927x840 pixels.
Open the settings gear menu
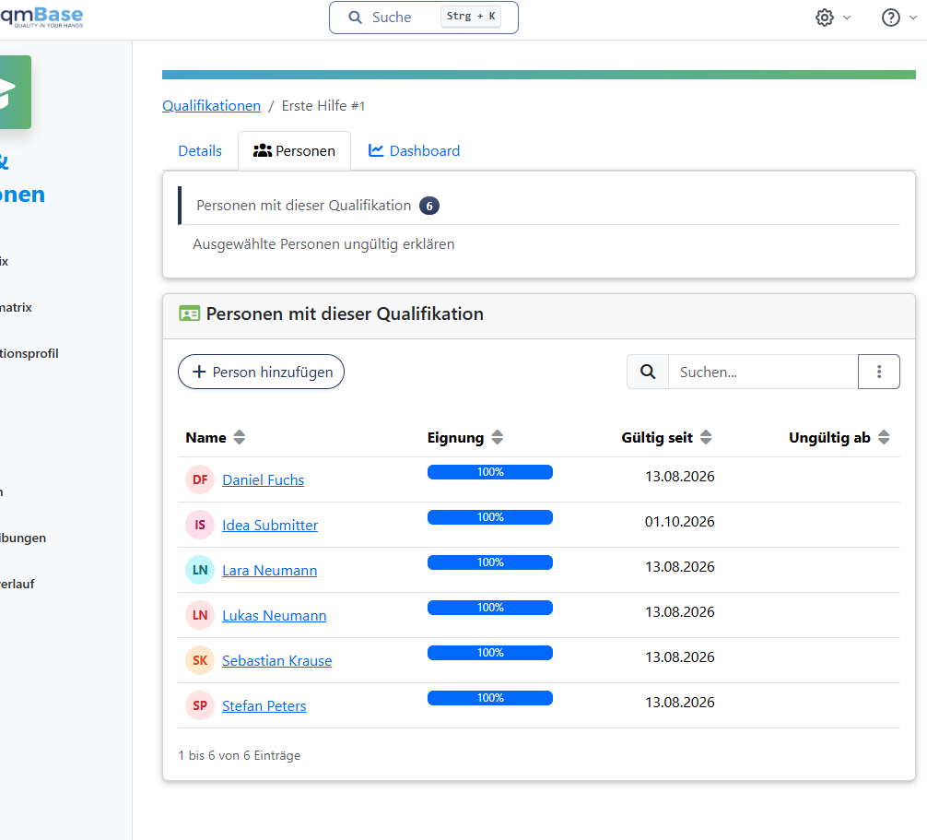tap(832, 18)
